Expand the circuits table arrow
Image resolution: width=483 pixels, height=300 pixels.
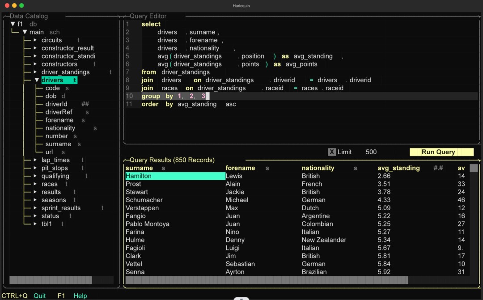[x=35, y=40]
